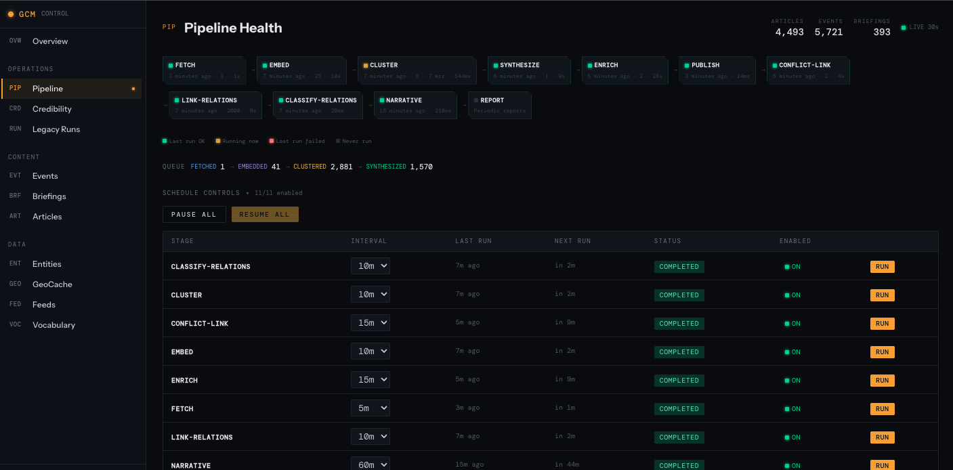953x470 pixels.
Task: Expand the 5m interval dropdown for FETCH
Action: (x=370, y=408)
